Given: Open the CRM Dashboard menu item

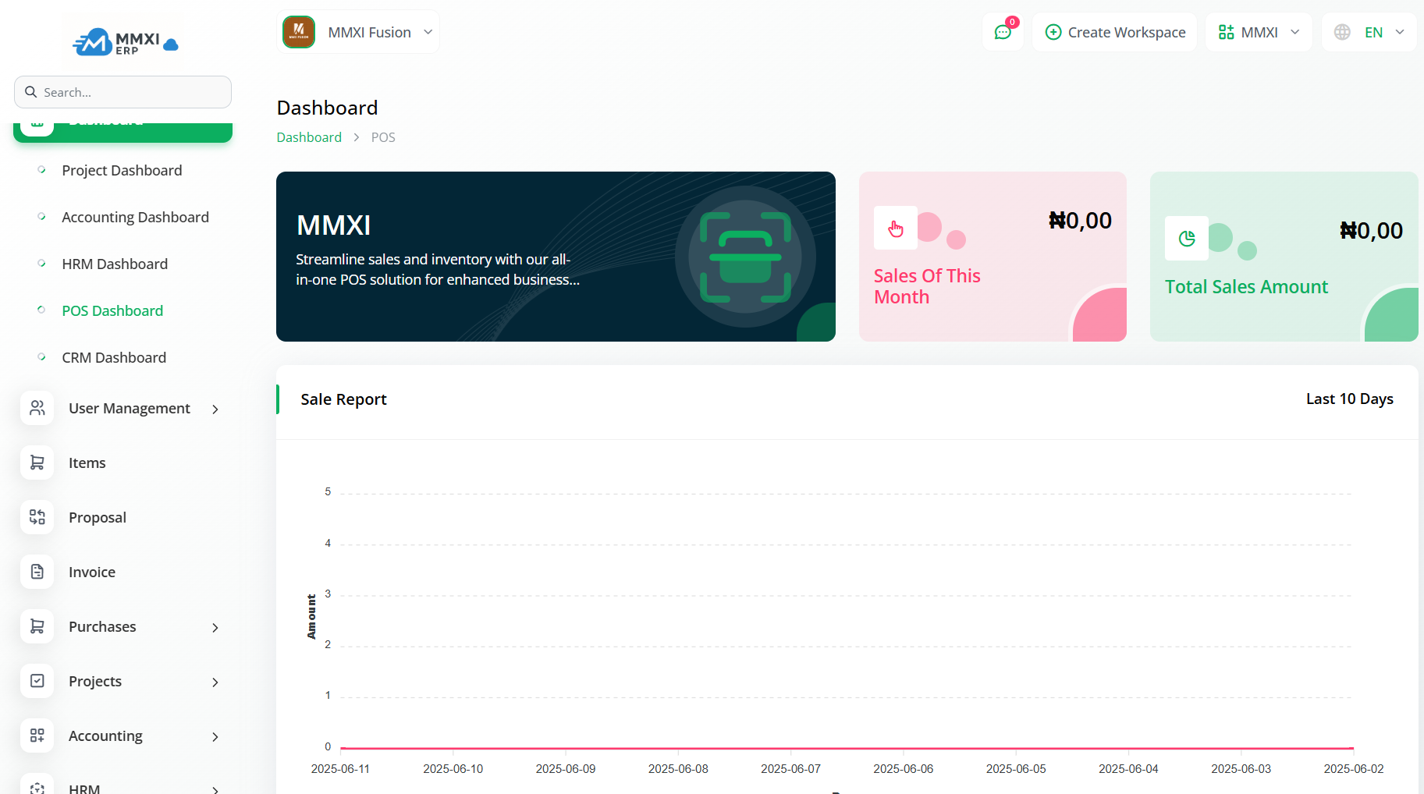Looking at the screenshot, I should coord(114,357).
